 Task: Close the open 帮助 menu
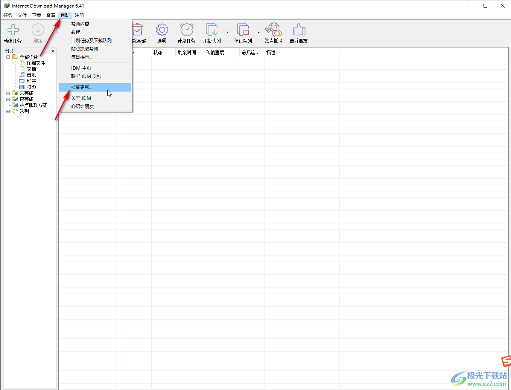[x=65, y=15]
